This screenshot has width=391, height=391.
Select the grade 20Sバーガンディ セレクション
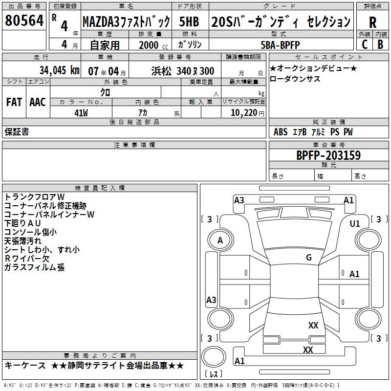tap(281, 22)
